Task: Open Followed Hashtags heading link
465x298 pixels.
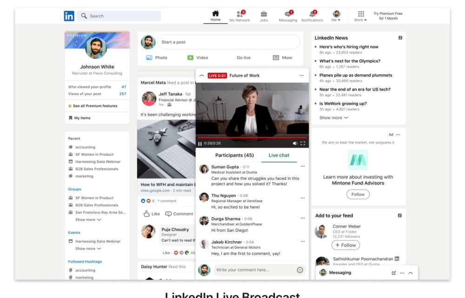Action: coord(85,262)
